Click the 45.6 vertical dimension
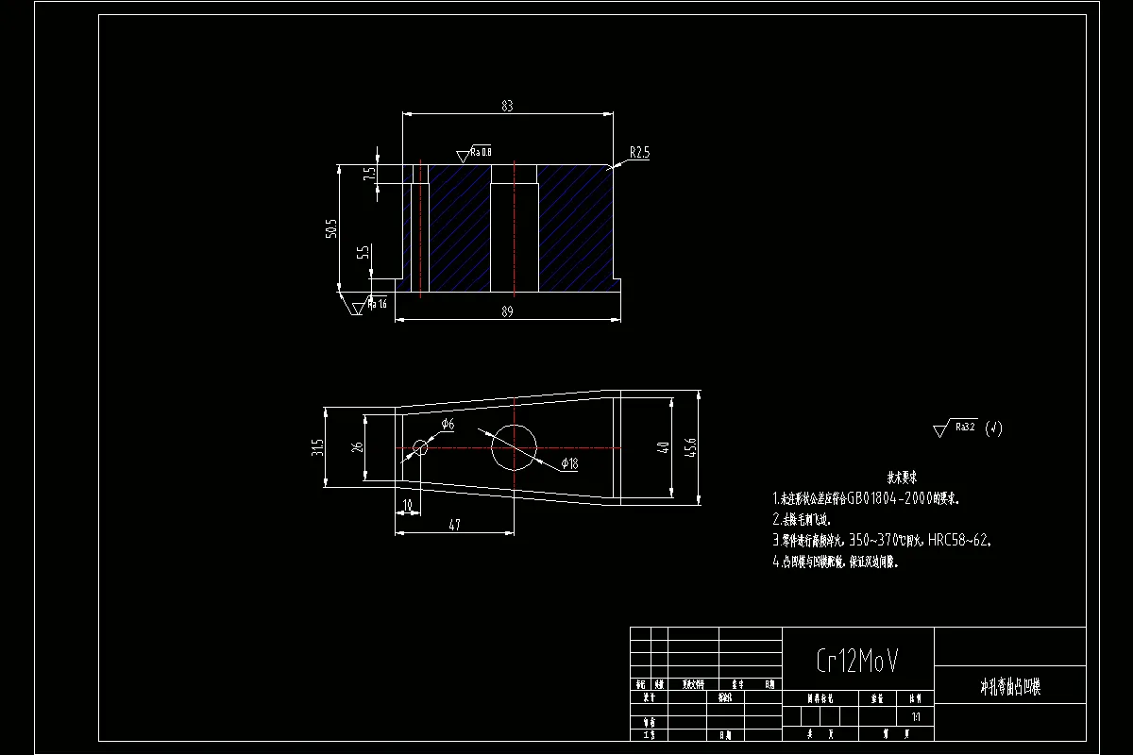Screen dimensions: 1133x755 click(x=690, y=447)
